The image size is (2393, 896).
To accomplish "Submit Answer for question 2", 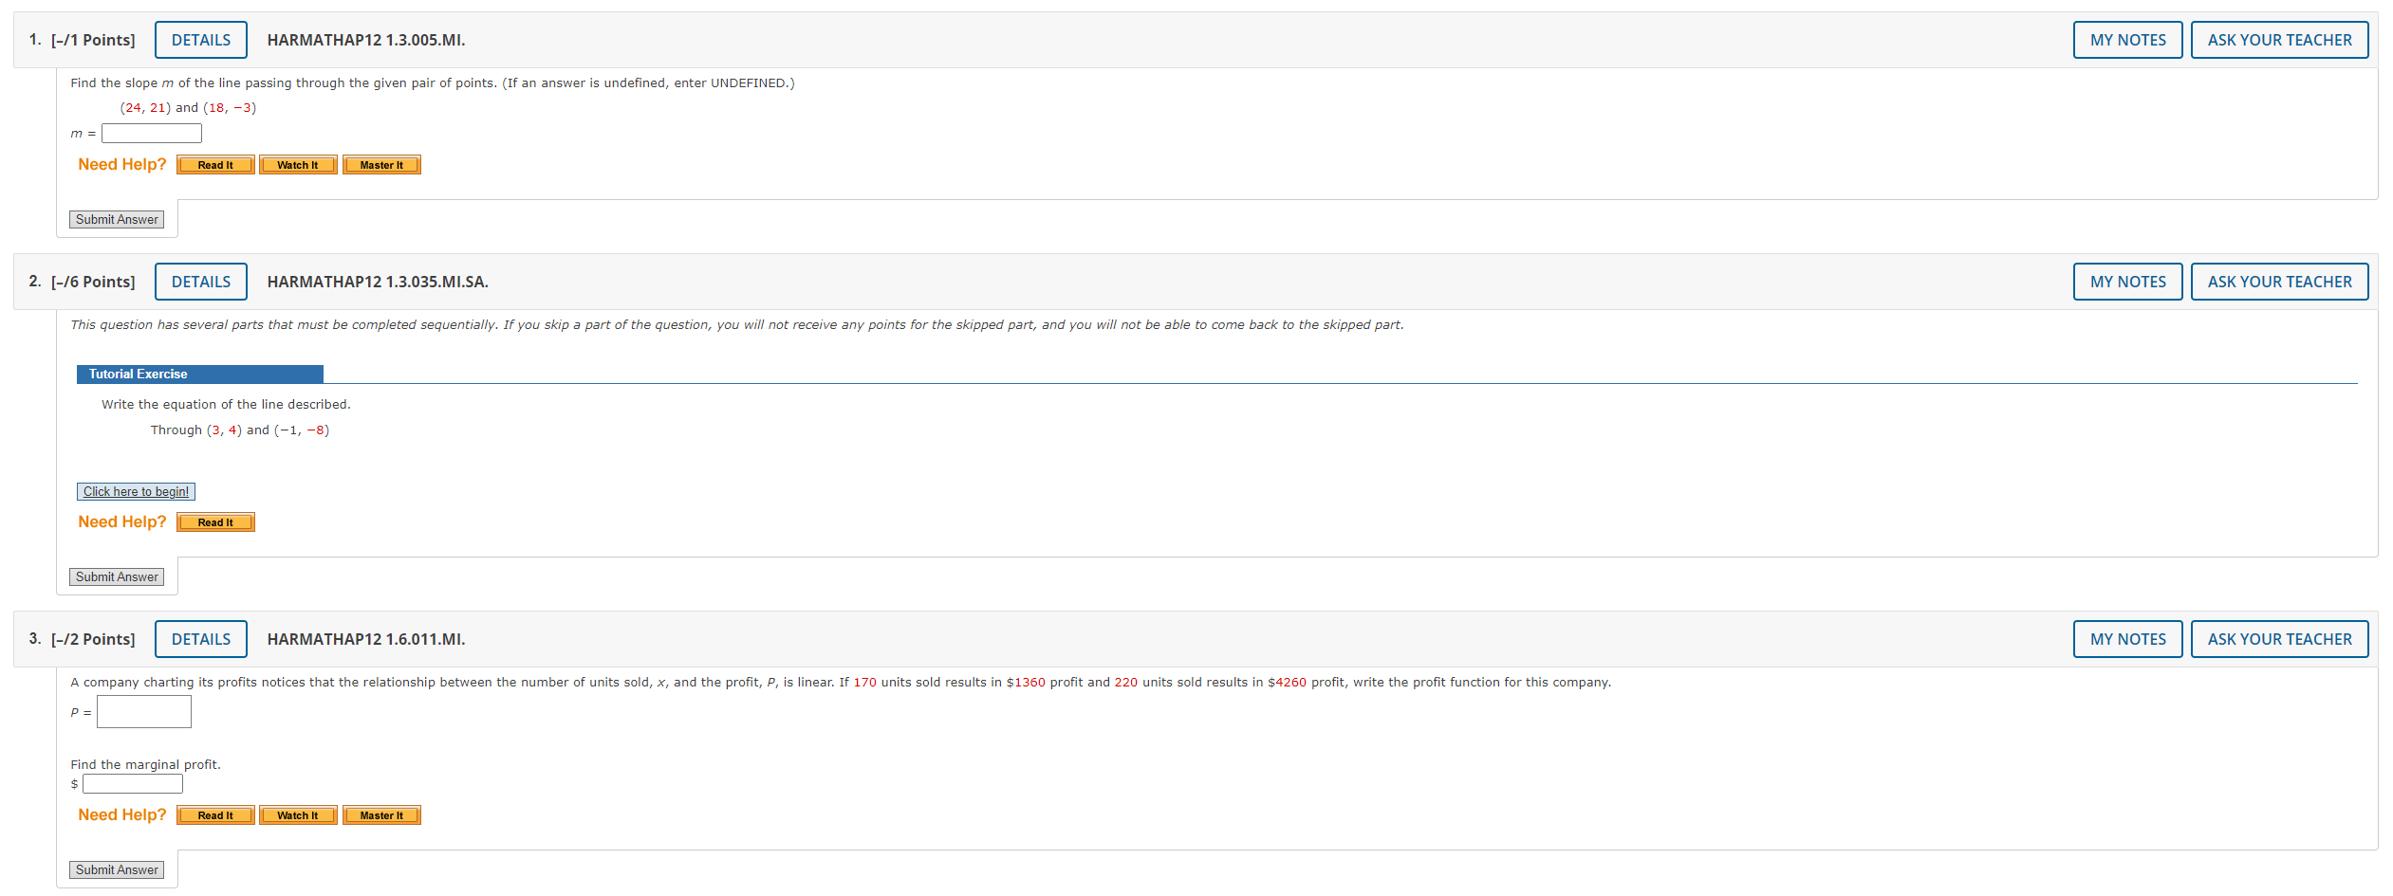I will [x=117, y=577].
